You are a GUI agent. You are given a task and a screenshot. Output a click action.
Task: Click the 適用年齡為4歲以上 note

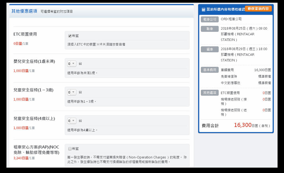click(x=82, y=130)
